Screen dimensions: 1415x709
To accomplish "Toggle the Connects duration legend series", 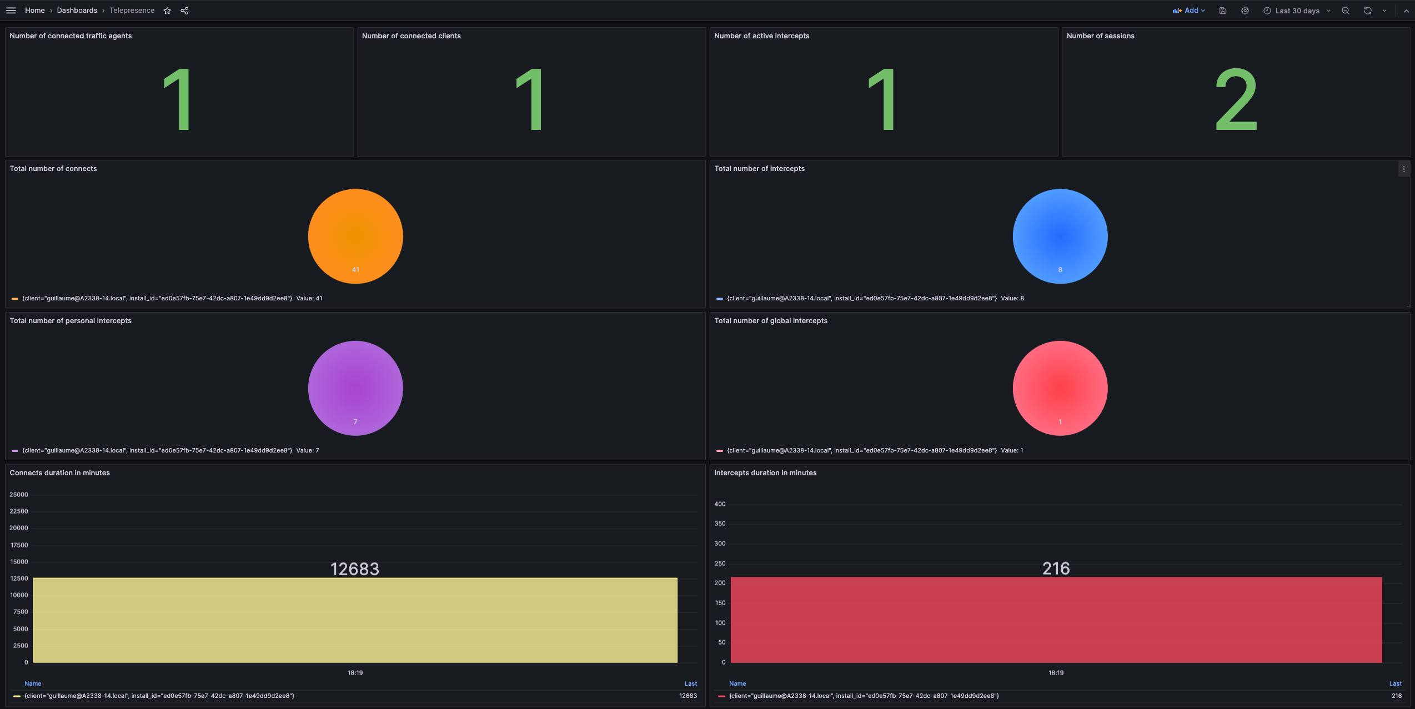I will [159, 696].
